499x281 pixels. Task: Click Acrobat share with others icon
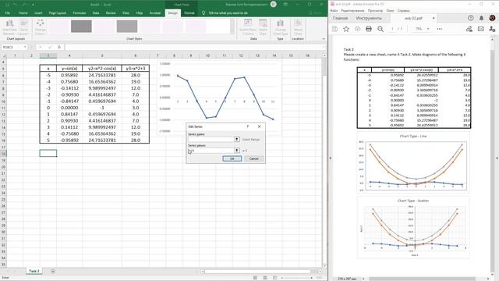tap(492, 29)
